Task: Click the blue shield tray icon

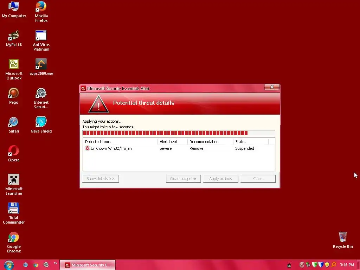Action: (321, 265)
